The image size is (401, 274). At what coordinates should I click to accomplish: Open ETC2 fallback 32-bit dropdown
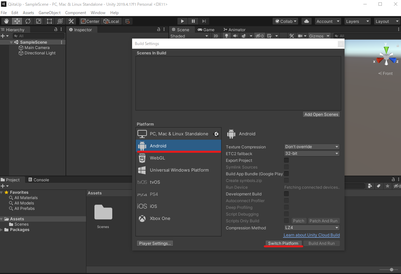tap(312, 153)
